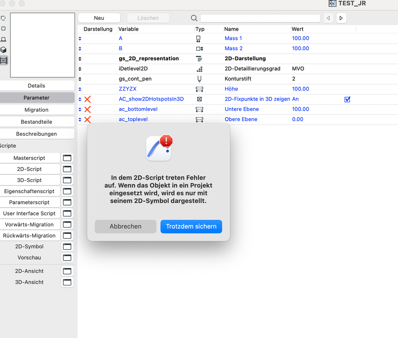Open 3D-Ansicht window icon
This screenshot has height=338, width=398.
pos(67,282)
